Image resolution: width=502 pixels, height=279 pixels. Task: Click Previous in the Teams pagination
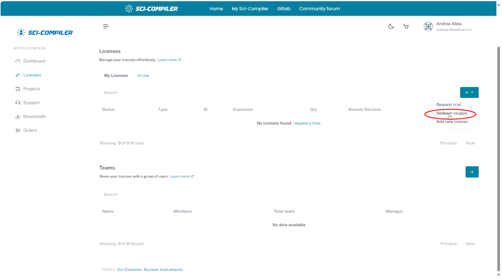point(449,244)
